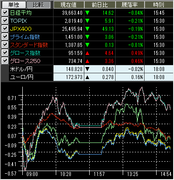Switch to the 単独 tab
This screenshot has height=180, width=174.
(x=13, y=5)
